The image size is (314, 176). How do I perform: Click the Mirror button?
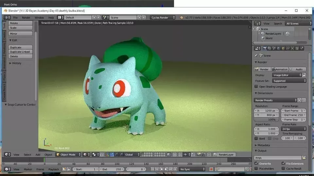[x=20, y=34]
